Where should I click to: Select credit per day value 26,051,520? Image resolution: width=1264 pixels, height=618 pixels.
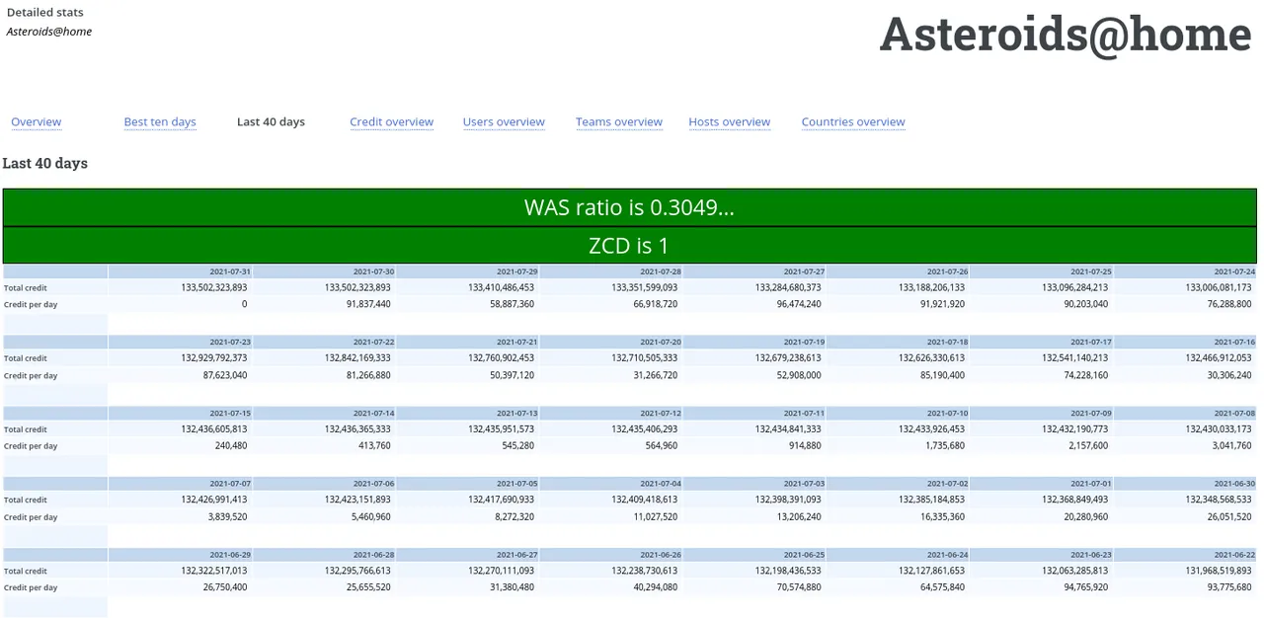tap(1229, 517)
